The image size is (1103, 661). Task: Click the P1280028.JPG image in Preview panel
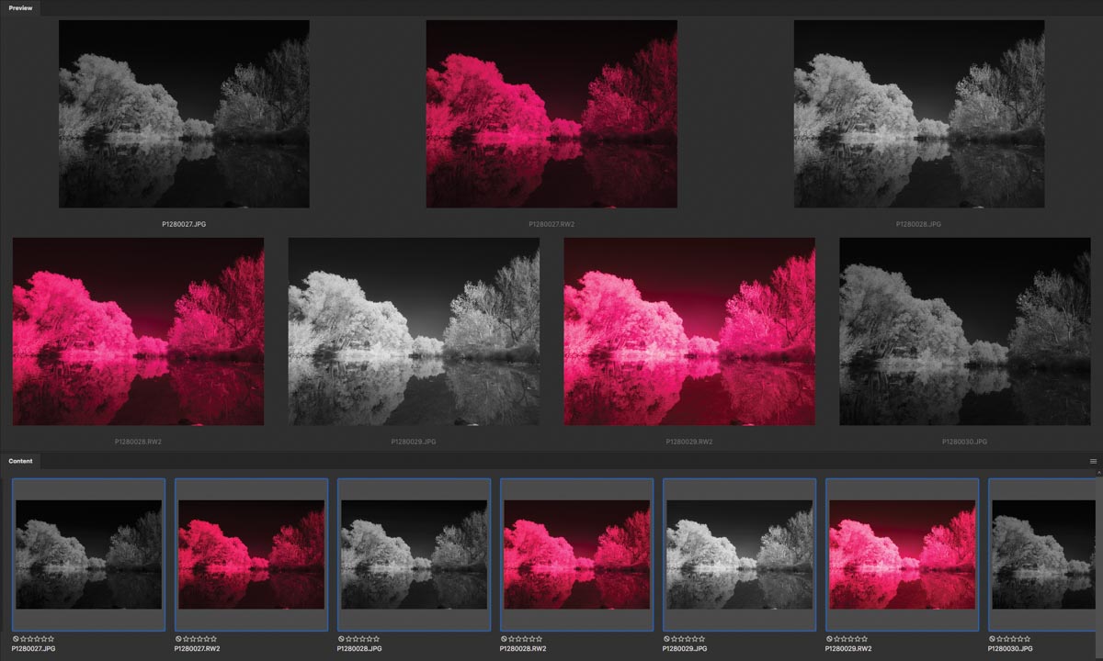[919, 114]
